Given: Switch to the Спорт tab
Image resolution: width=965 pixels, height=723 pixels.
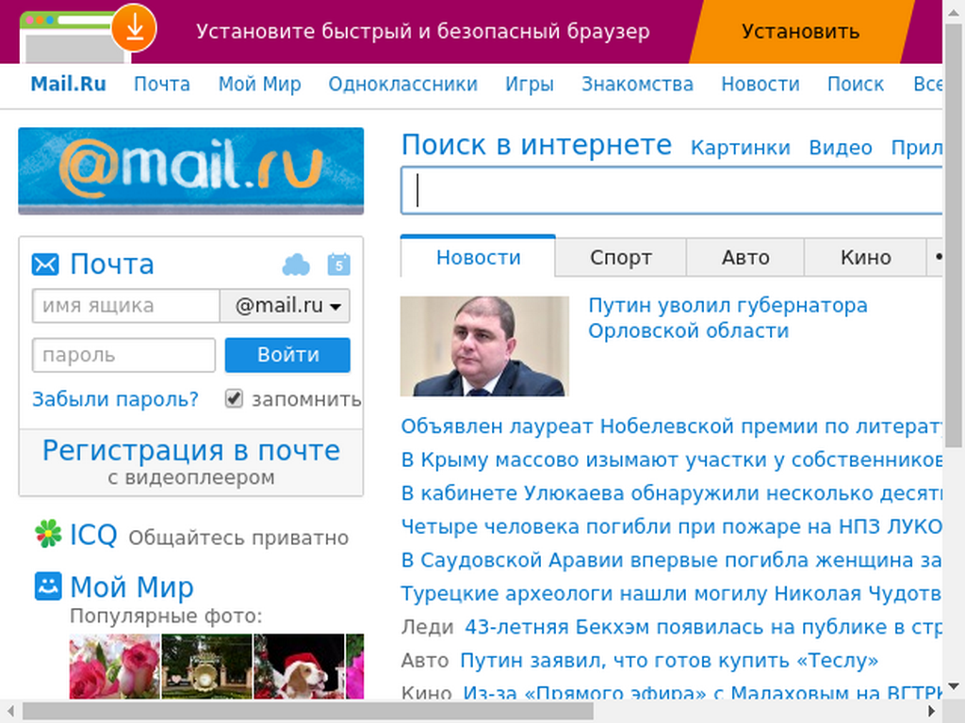Looking at the screenshot, I should (x=620, y=257).
